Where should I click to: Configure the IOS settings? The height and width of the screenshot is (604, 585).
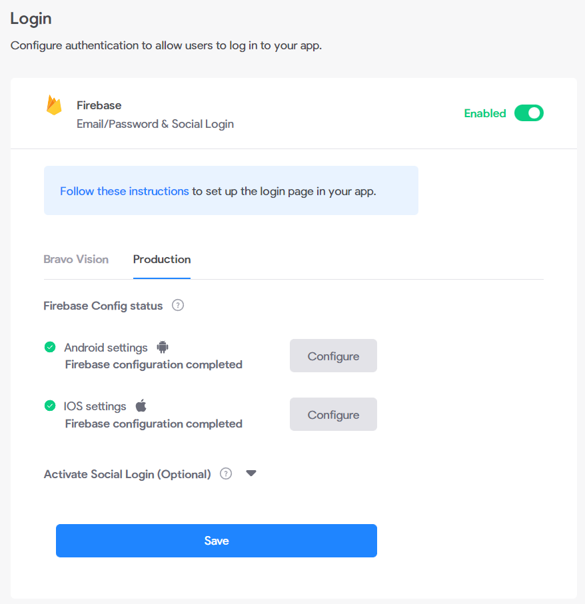pyautogui.click(x=333, y=414)
